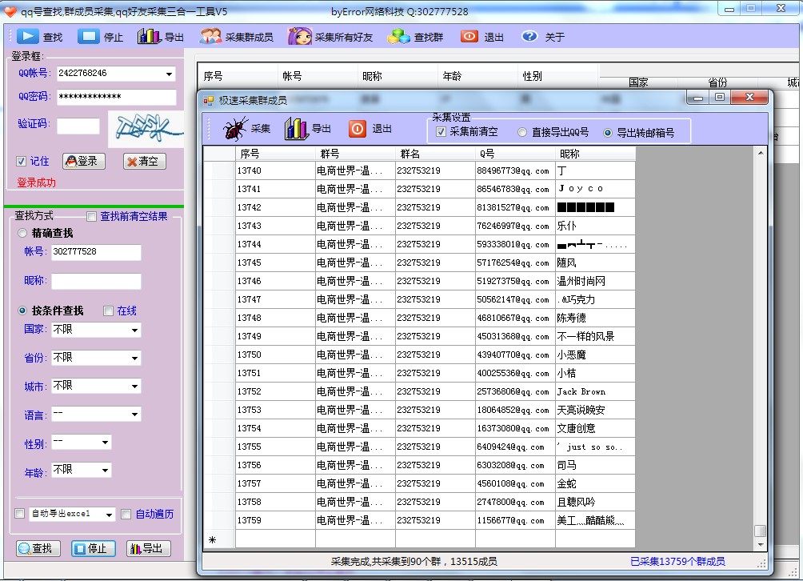Toggle the 自动导出excel checkbox
The image size is (803, 581).
coord(20,513)
